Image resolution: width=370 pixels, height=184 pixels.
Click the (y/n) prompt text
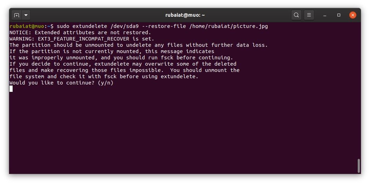(x=105, y=83)
